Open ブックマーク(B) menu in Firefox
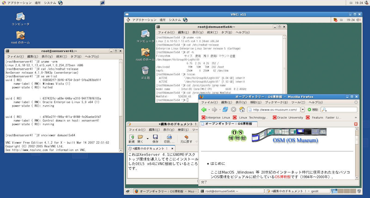The width and height of the screenshot is (370, 198). (x=277, y=102)
